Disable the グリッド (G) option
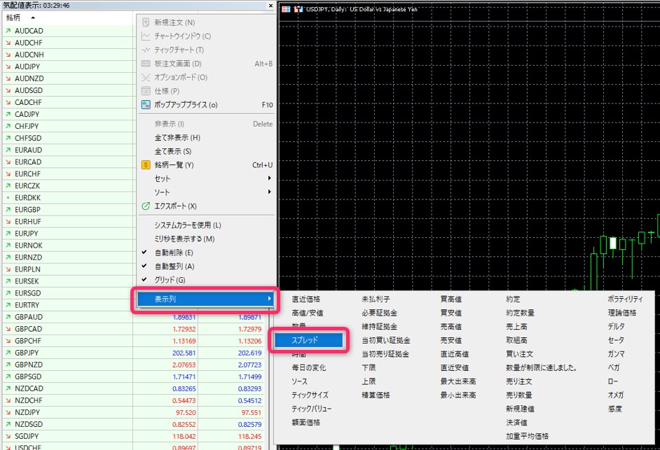Image resolution: width=660 pixels, height=450 pixels. (170, 280)
